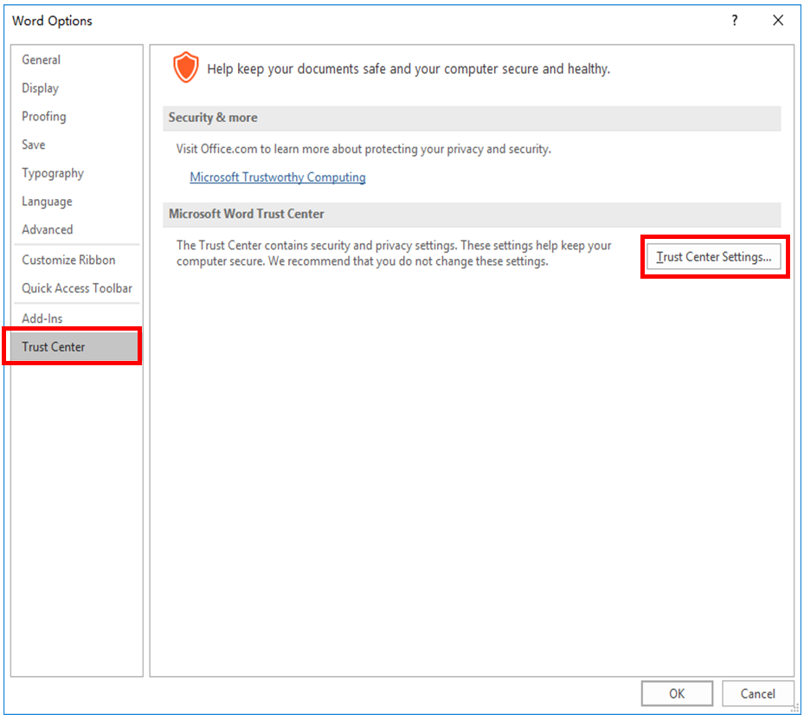The width and height of the screenshot is (804, 721).
Task: Click the orange shield security icon
Action: [185, 67]
